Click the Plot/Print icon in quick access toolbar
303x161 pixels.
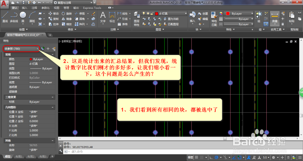coord(34,3)
